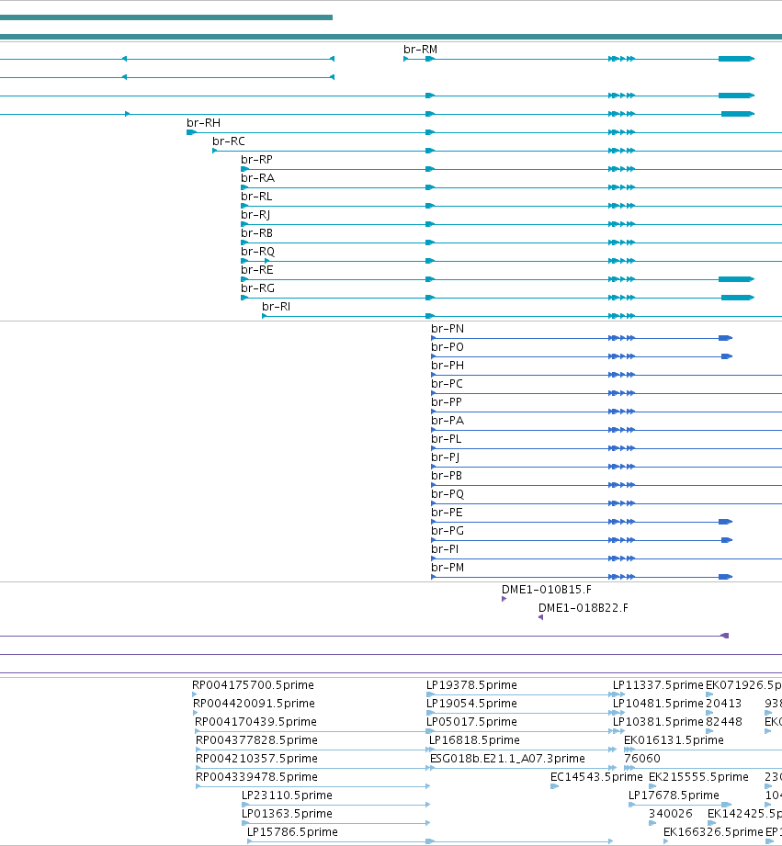Click LP19054.5prime label

pos(471,704)
